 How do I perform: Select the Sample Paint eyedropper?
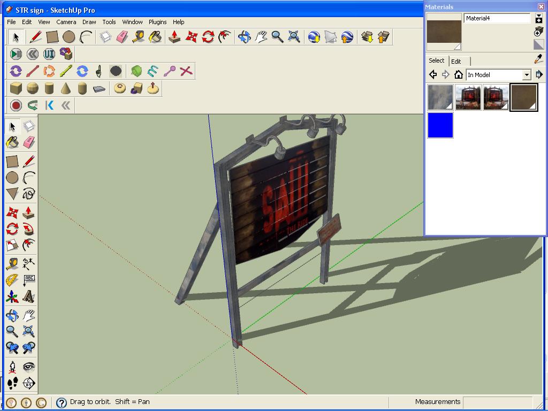point(538,59)
